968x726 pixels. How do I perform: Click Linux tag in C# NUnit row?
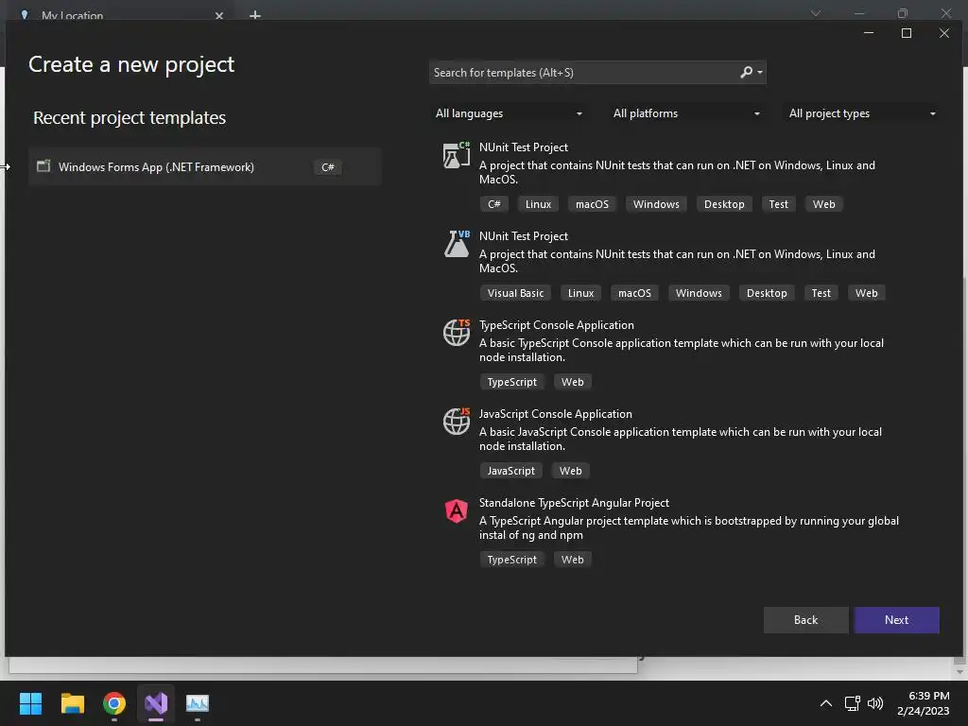tap(538, 204)
